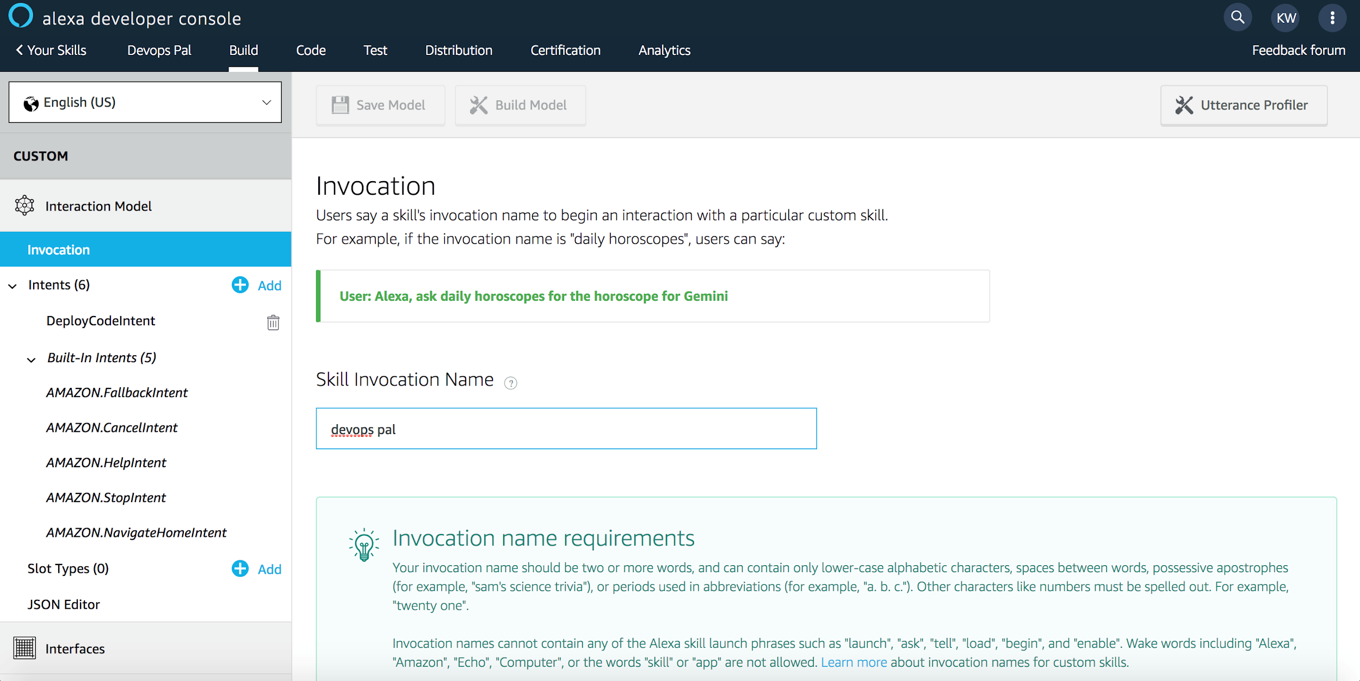
Task: Click the Save Model icon
Action: tap(341, 104)
